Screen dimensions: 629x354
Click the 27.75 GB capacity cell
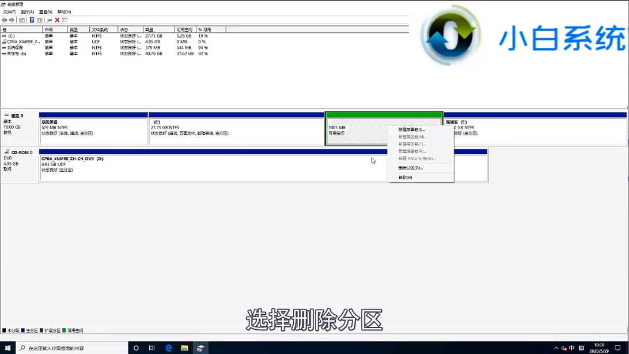(x=154, y=36)
